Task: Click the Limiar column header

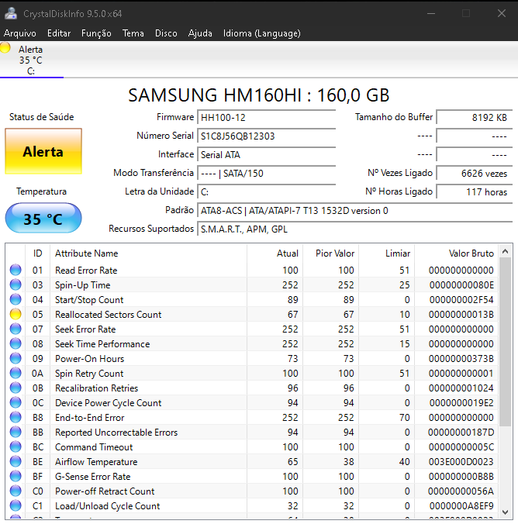Action: [x=387, y=253]
